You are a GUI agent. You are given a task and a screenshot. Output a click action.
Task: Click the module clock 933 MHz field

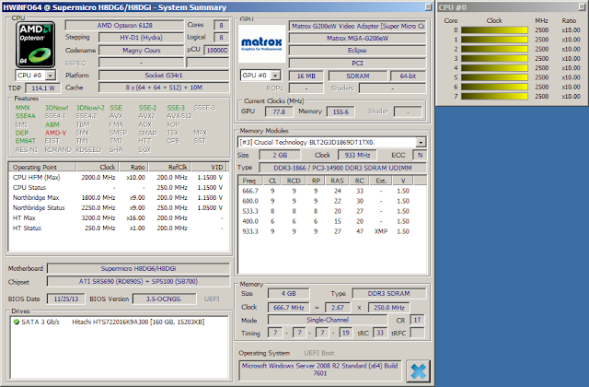pyautogui.click(x=357, y=156)
